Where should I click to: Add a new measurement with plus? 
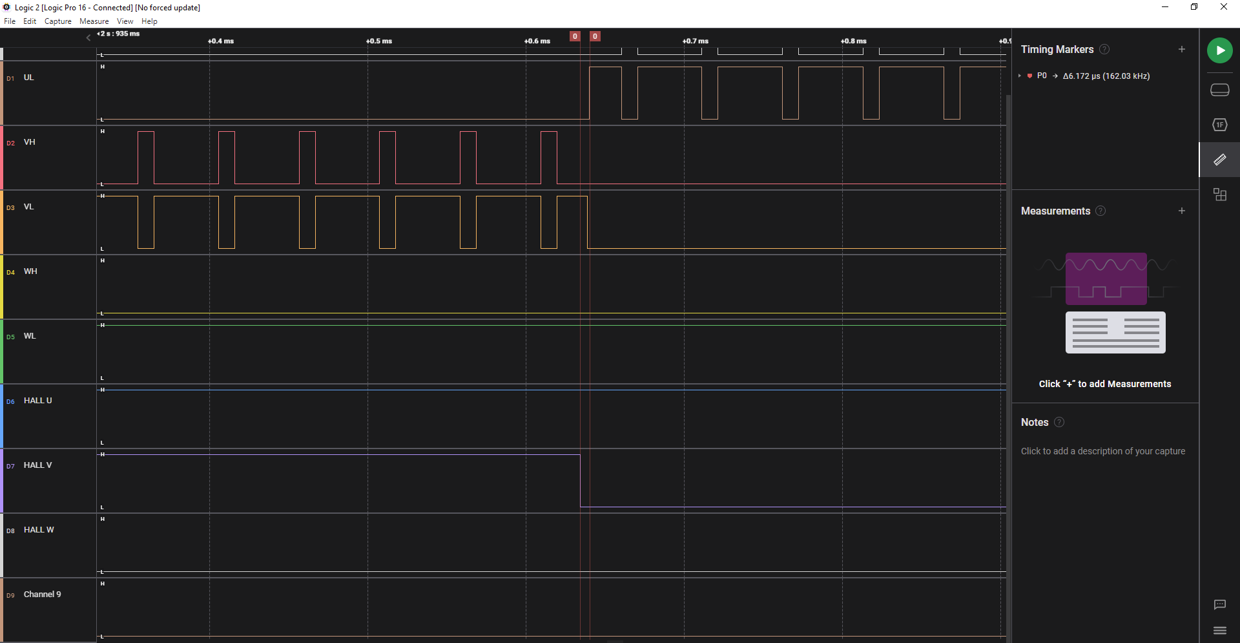[x=1181, y=211]
